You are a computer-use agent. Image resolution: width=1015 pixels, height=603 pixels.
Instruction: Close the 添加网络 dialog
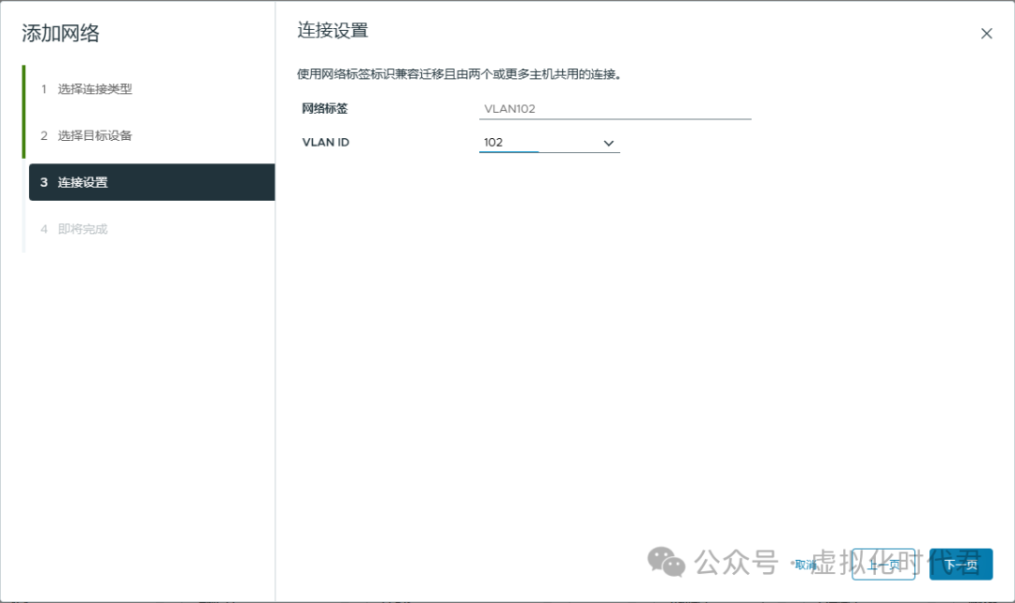(987, 33)
